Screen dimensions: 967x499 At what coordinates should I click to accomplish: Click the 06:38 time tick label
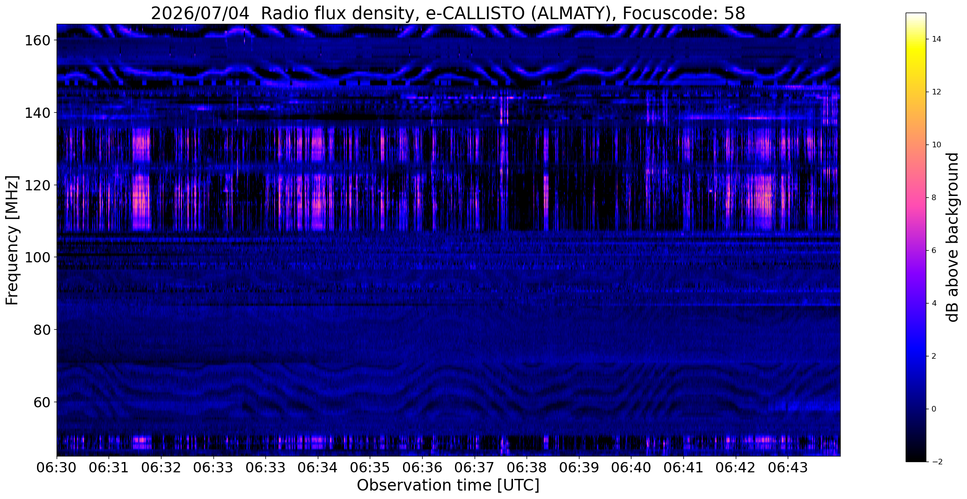pyautogui.click(x=527, y=468)
